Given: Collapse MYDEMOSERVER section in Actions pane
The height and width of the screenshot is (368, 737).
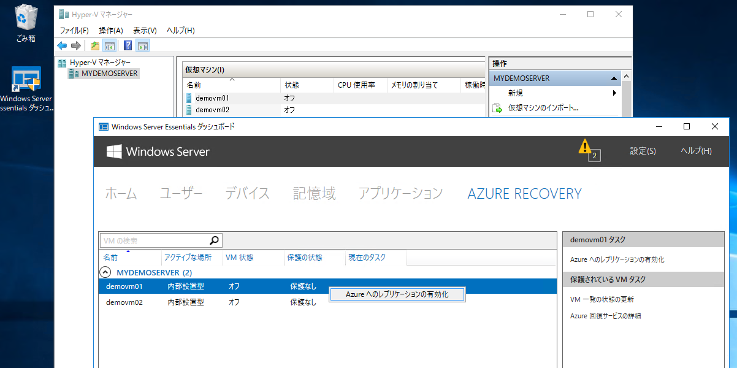Looking at the screenshot, I should [x=614, y=79].
